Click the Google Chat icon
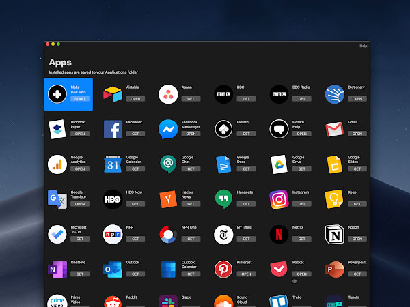The width and height of the screenshot is (410, 307). coord(168,164)
